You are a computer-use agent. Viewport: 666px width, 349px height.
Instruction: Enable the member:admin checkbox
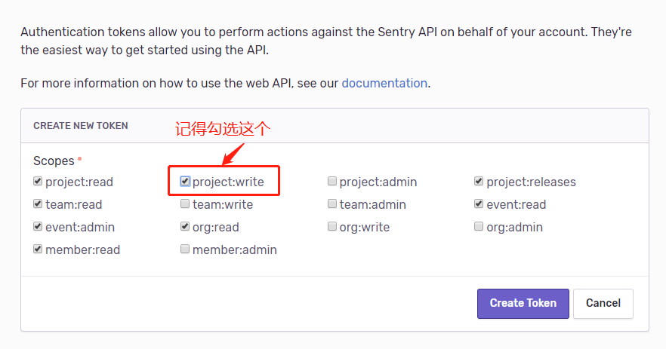[185, 250]
